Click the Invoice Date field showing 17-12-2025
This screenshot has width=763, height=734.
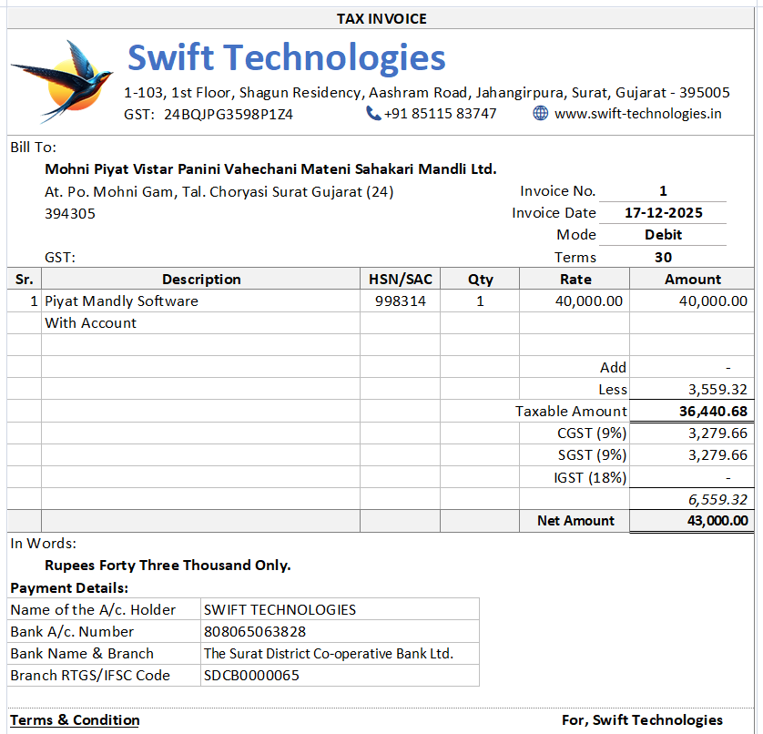click(663, 212)
